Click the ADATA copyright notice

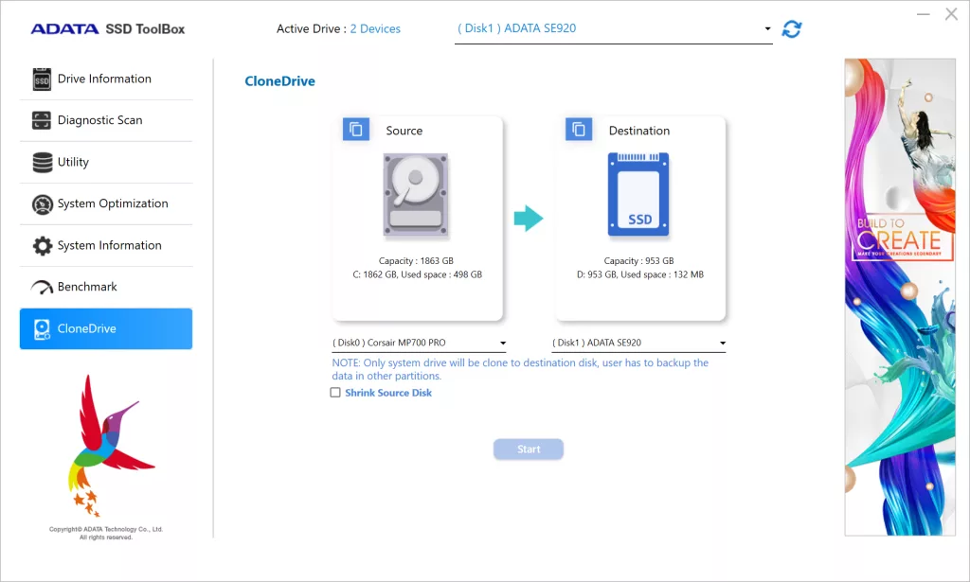tap(106, 533)
